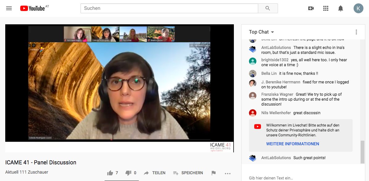Open WEITERE INFORMATIONEN link
Image resolution: width=369 pixels, height=181 pixels.
coord(292,144)
